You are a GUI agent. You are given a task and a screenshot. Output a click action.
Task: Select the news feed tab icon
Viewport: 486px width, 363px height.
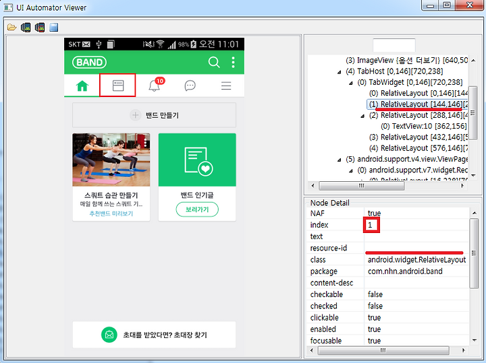pos(117,86)
